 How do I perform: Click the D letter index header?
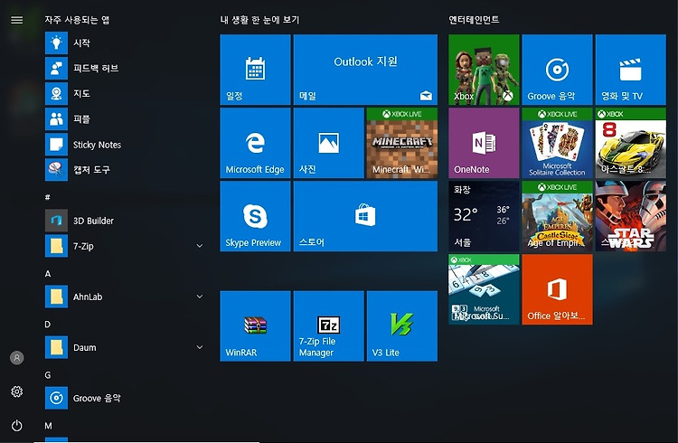pos(48,325)
